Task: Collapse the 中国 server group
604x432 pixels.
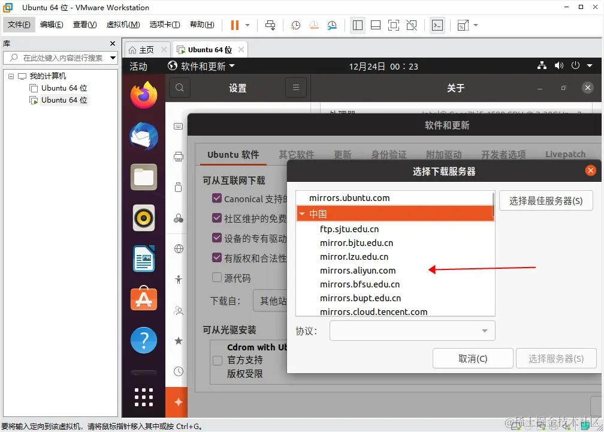Action: click(x=303, y=214)
